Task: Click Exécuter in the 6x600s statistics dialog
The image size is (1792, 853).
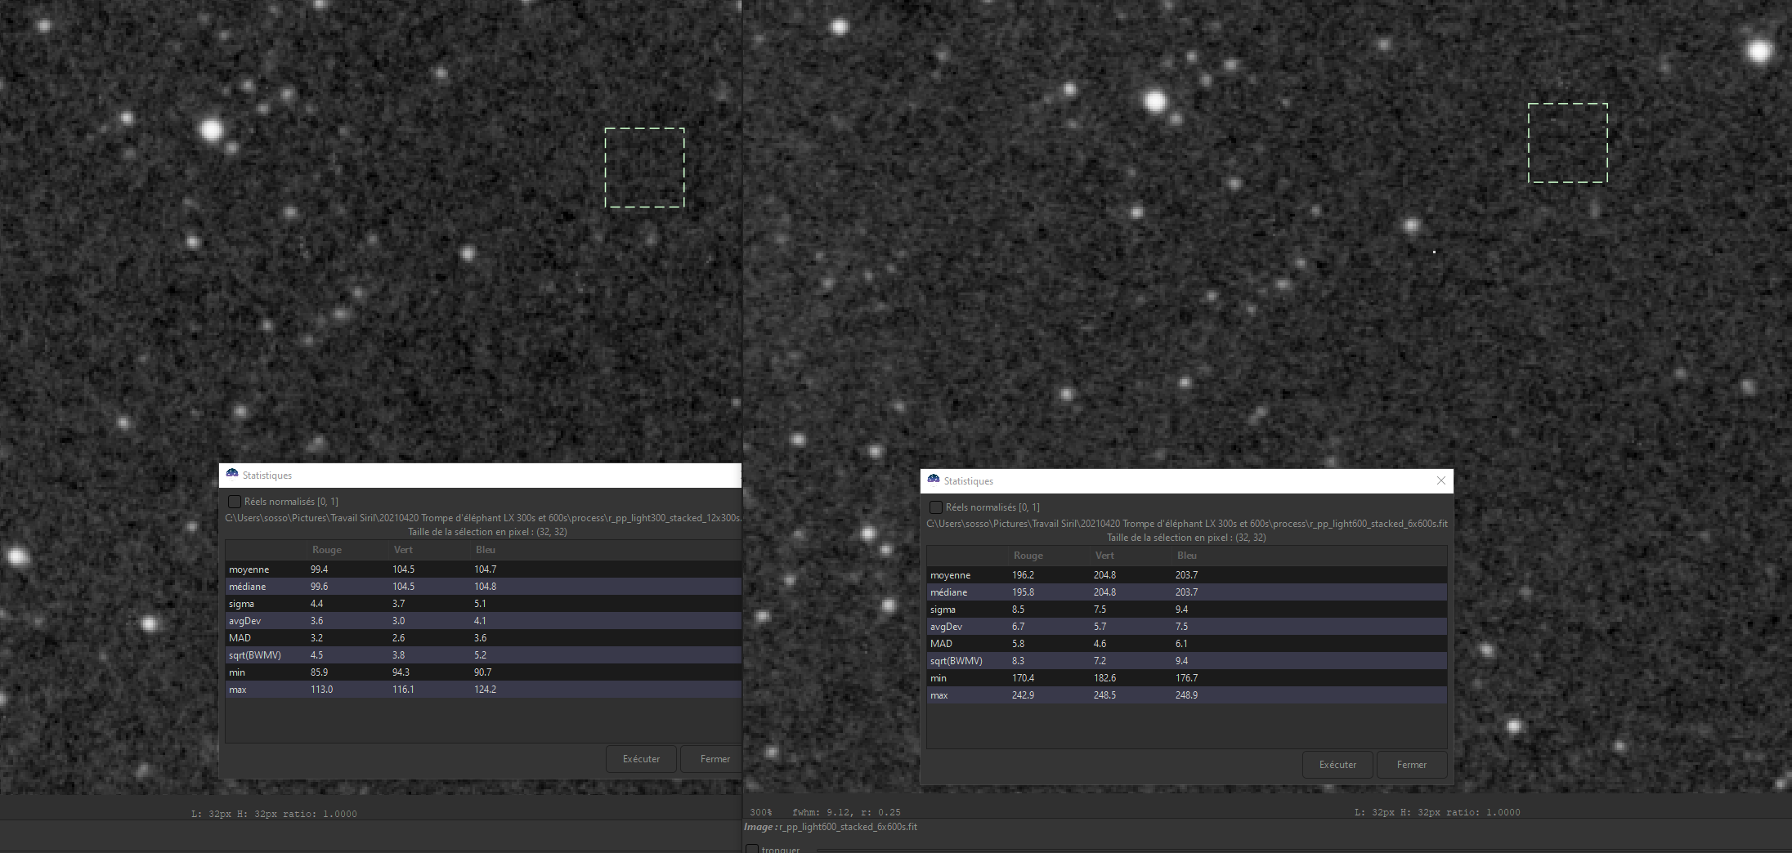Action: coord(1337,765)
